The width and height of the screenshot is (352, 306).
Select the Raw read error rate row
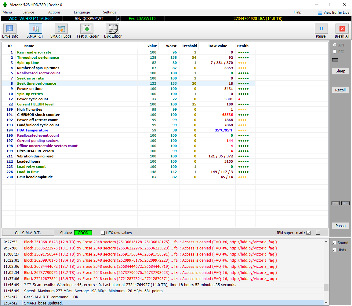tap(129, 52)
